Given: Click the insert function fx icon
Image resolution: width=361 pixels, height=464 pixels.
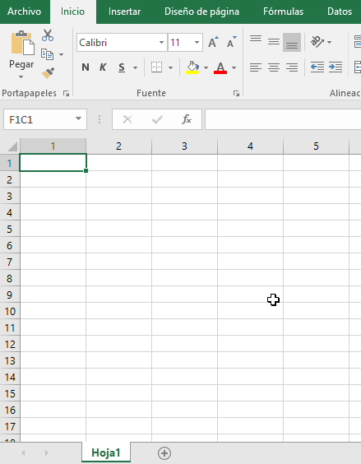Looking at the screenshot, I should pos(187,119).
